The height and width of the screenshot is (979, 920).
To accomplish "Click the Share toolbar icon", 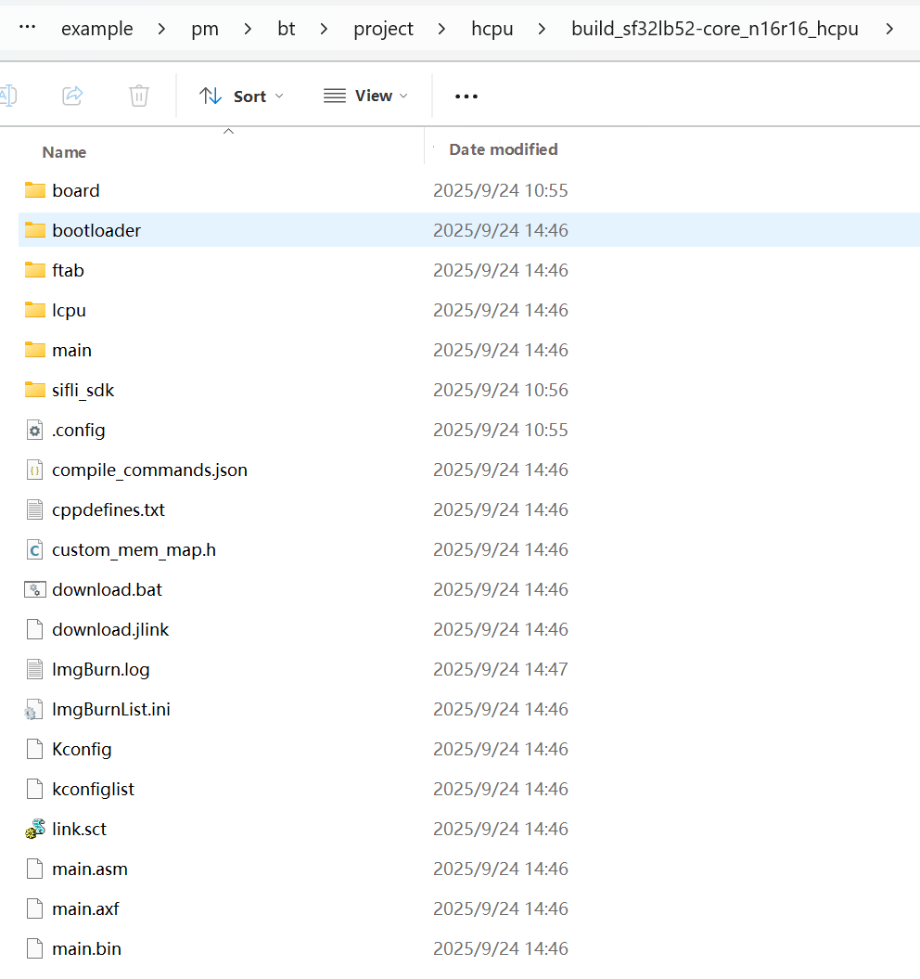I will 72,96.
